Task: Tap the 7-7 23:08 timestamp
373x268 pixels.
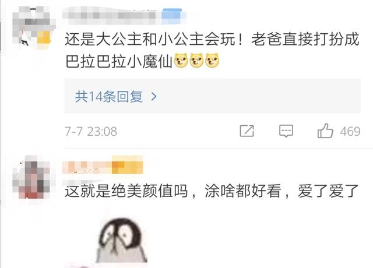Action: pos(91,132)
